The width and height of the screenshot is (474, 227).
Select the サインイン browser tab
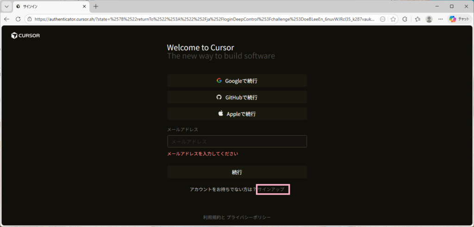pos(46,6)
